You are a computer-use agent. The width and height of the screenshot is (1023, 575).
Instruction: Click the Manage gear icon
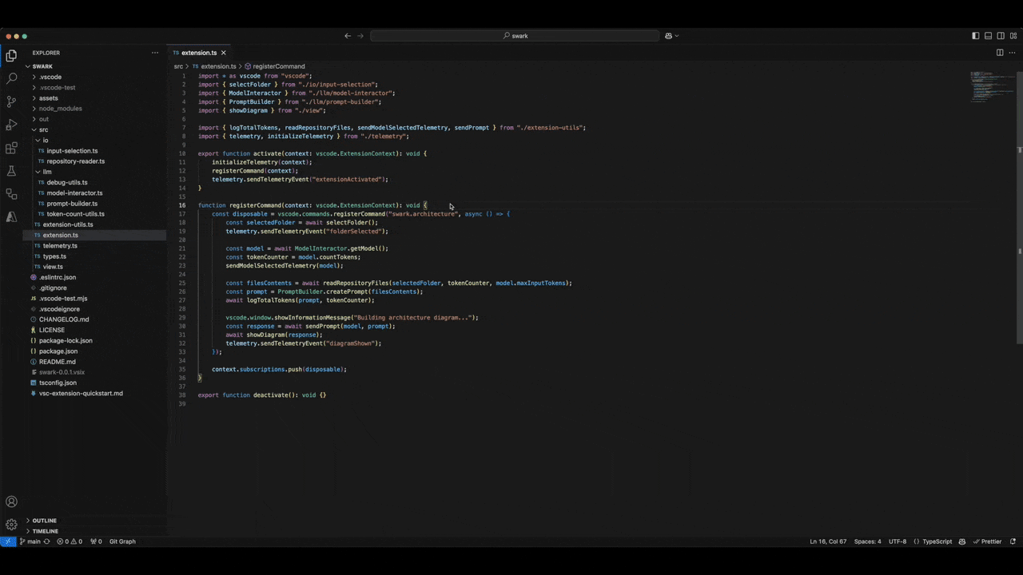click(x=11, y=525)
